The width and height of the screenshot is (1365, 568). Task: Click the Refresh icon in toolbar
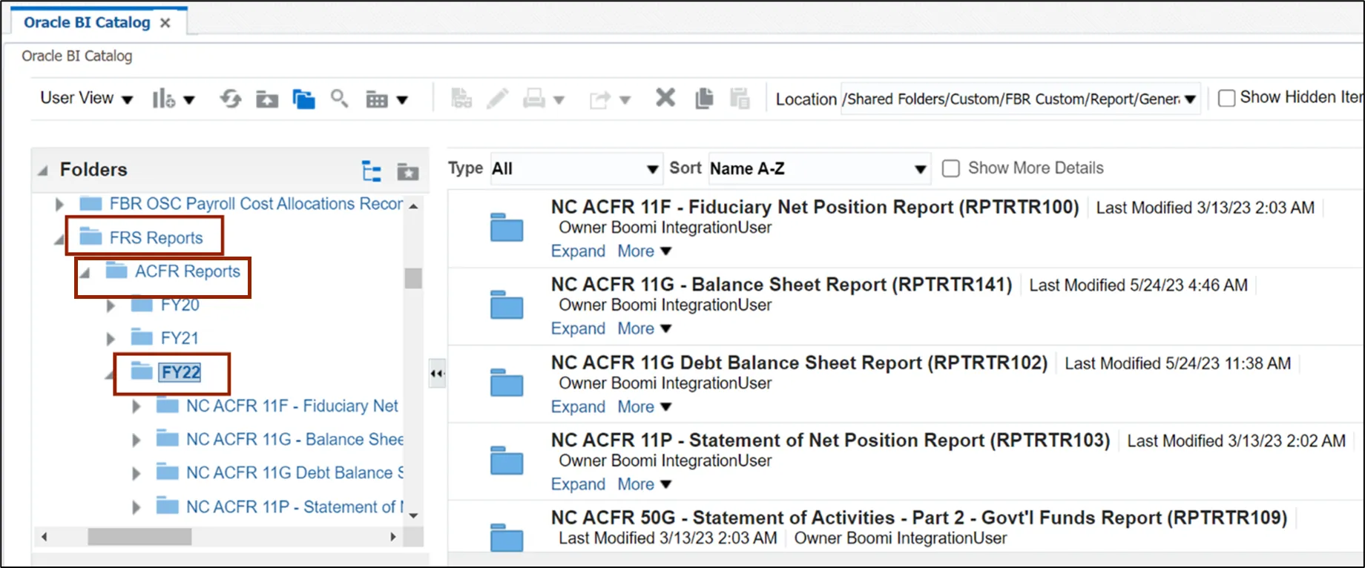point(230,99)
